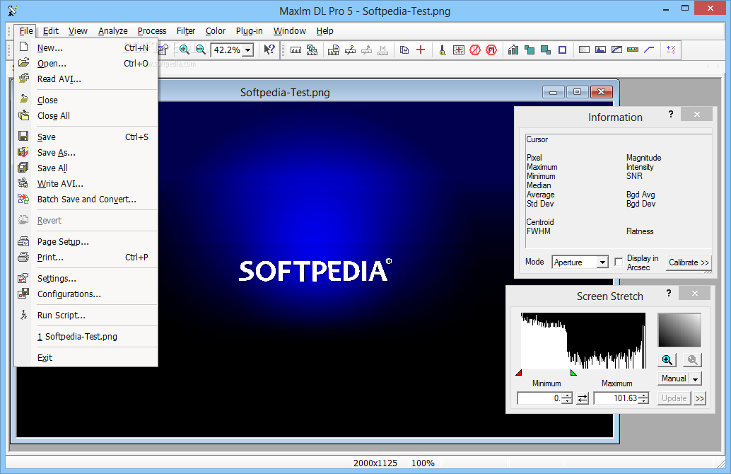Open the Edit menu
This screenshot has width=731, height=474.
point(50,31)
